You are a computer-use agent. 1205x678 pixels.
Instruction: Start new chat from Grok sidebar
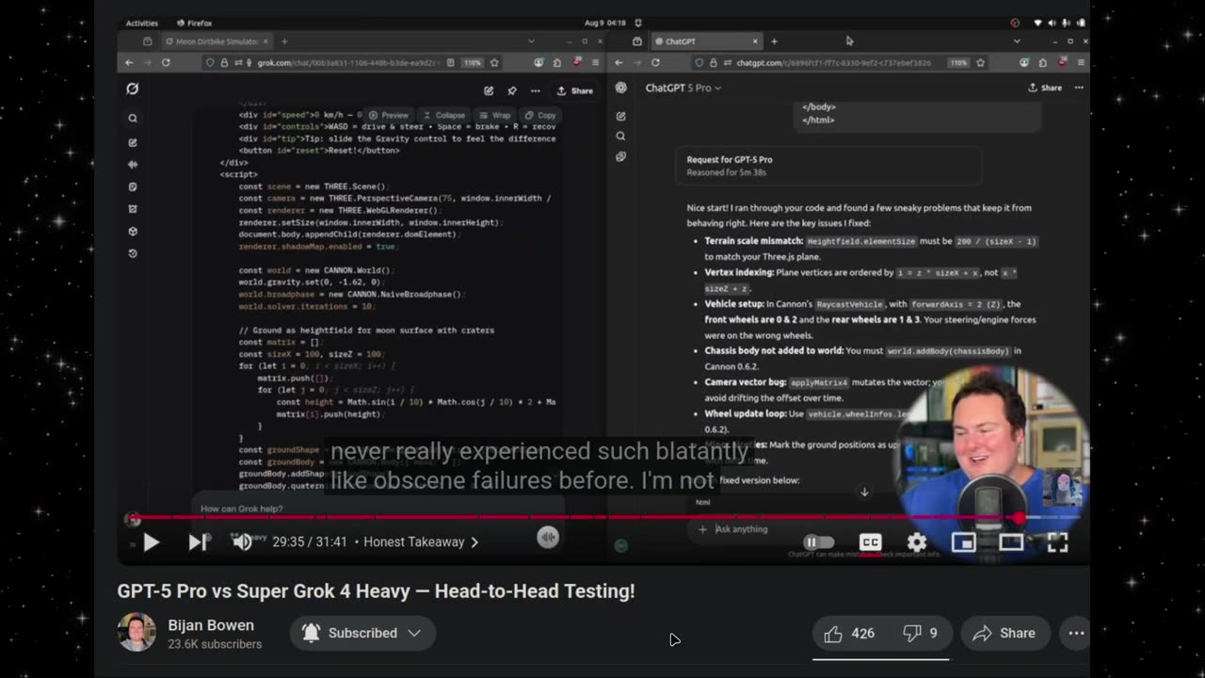tap(133, 142)
